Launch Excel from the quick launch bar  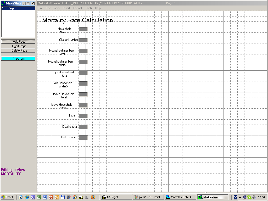point(39,197)
